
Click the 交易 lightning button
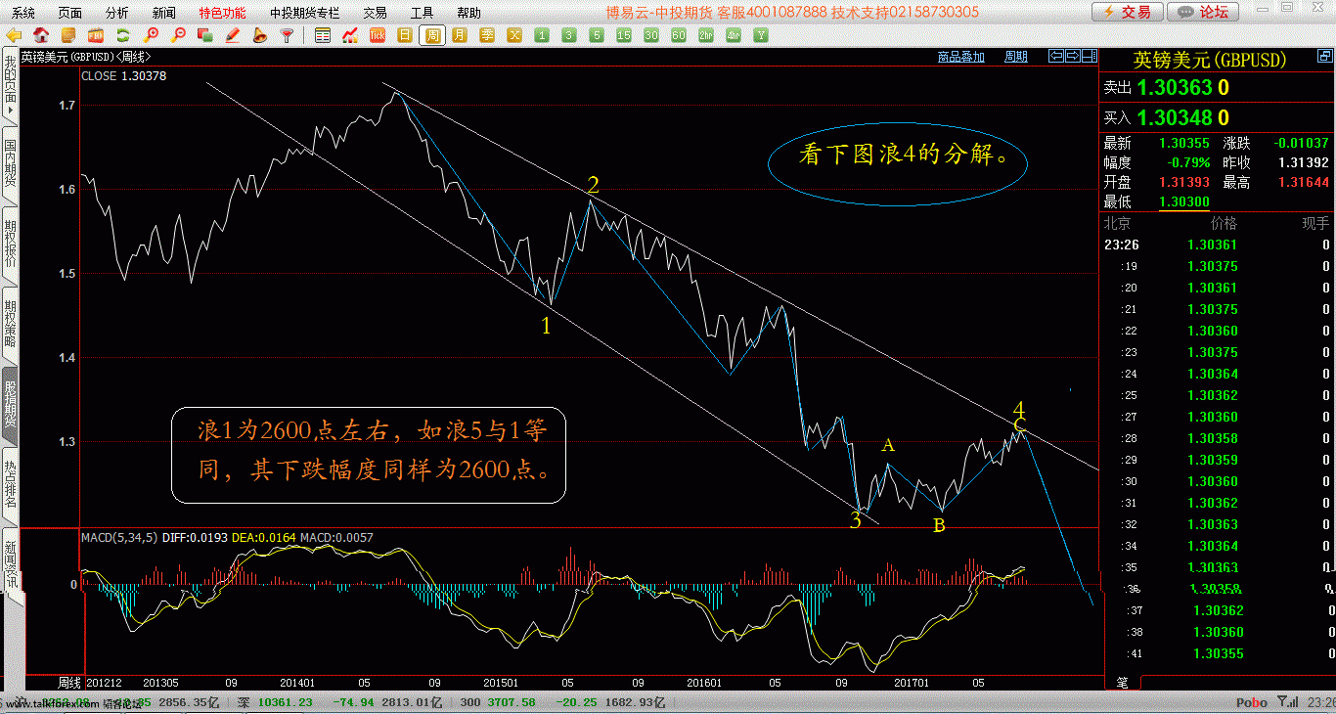[1127, 12]
